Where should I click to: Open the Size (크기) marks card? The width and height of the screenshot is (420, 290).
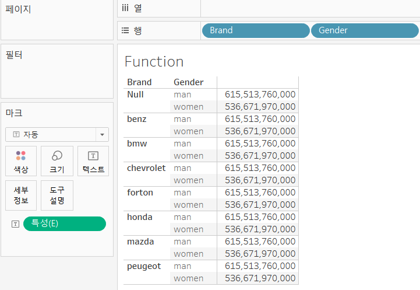coord(57,161)
